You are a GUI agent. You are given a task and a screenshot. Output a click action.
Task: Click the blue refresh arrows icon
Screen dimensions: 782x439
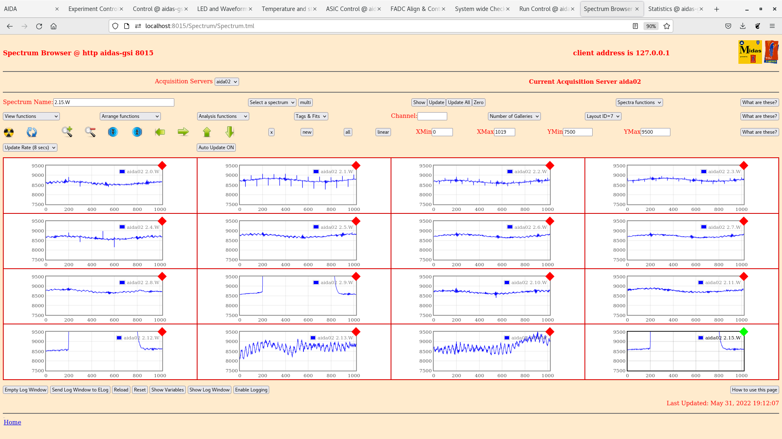point(32,132)
